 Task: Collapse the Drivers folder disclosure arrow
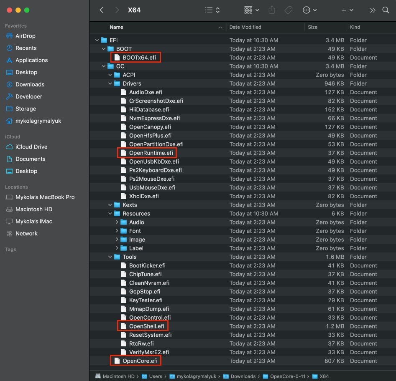click(110, 83)
